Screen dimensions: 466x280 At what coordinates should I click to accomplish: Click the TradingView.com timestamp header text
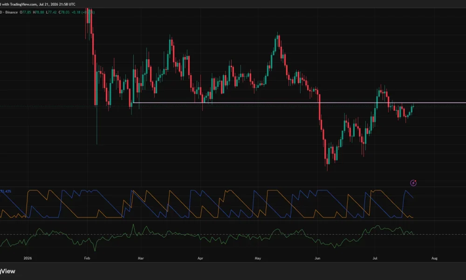37,4
